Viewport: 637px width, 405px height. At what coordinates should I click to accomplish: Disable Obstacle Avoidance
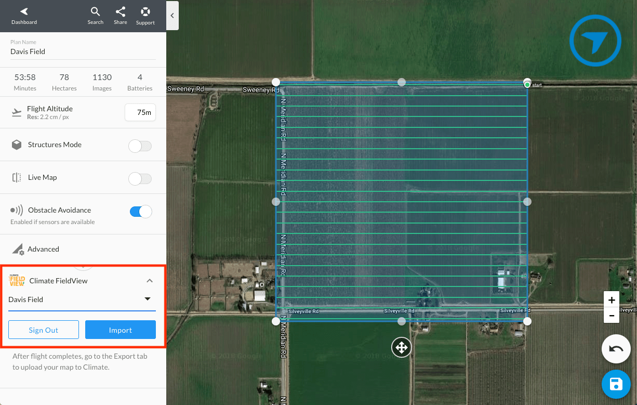click(140, 211)
